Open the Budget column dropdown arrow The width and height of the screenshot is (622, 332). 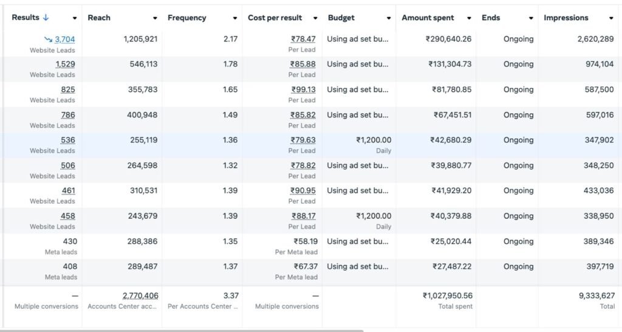click(389, 18)
